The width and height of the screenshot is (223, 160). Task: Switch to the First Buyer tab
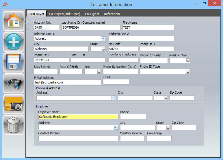(36, 14)
